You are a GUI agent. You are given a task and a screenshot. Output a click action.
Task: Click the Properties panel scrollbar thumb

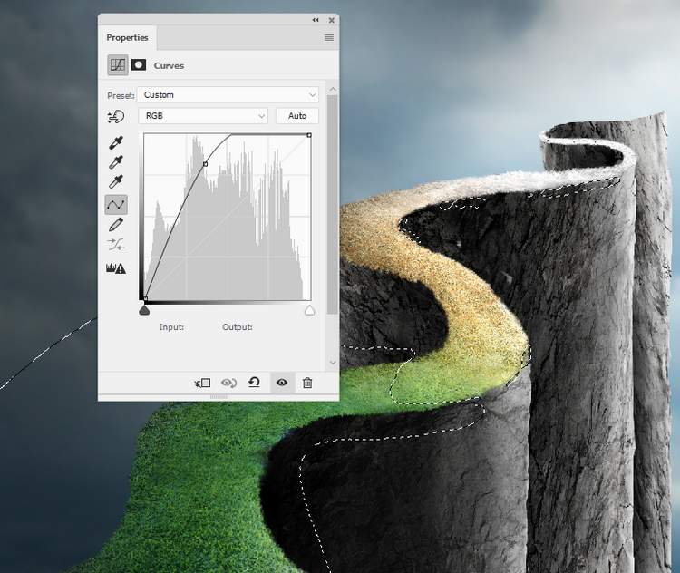333,204
